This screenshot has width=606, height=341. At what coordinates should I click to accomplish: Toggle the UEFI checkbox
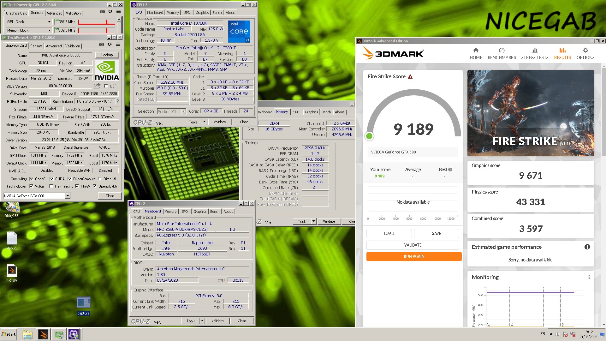point(106,86)
